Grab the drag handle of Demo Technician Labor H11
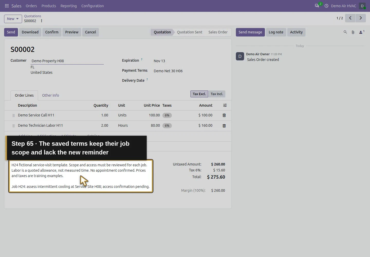 (13, 126)
